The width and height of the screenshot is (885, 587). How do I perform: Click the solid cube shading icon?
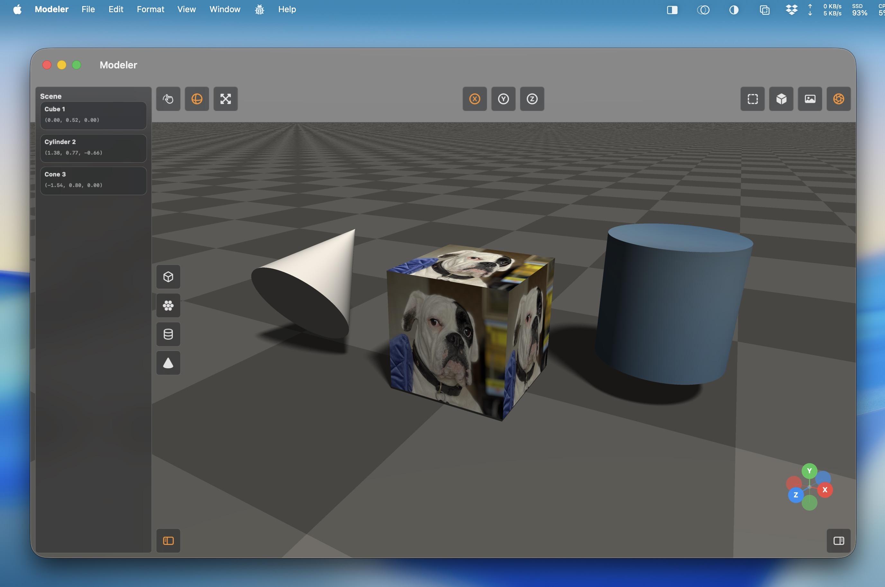781,99
